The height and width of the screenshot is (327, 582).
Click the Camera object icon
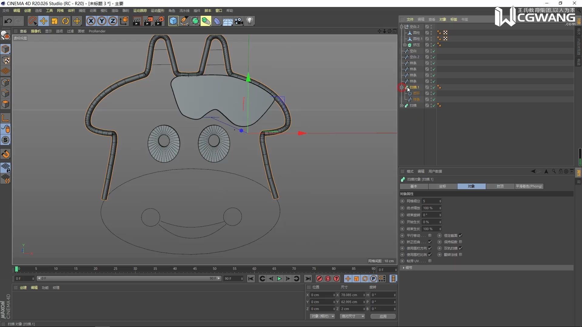point(239,21)
